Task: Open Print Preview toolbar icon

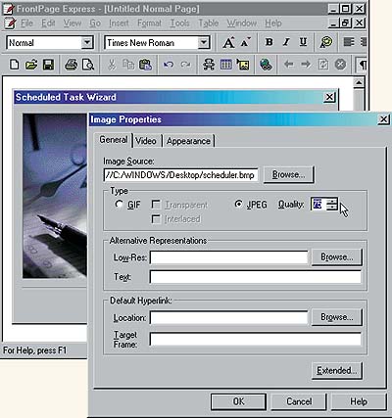Action: pos(88,65)
